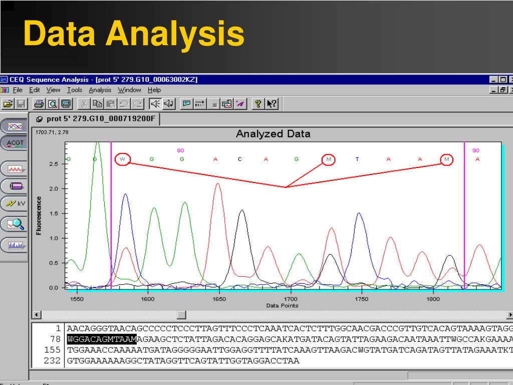This screenshot has width=513, height=385.
Task: Click the magnifier zoom sidebar button
Action: pyautogui.click(x=15, y=224)
